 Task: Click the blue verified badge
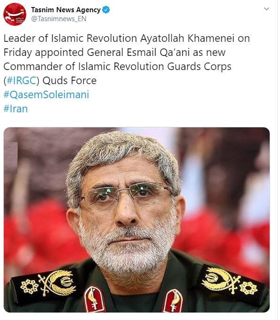[106, 9]
